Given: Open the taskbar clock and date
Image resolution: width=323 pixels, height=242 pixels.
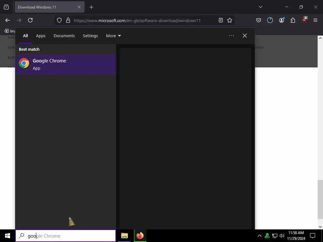Looking at the screenshot, I should point(296,236).
